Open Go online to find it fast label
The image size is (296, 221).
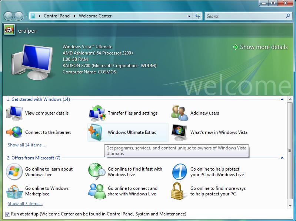click(x=135, y=172)
